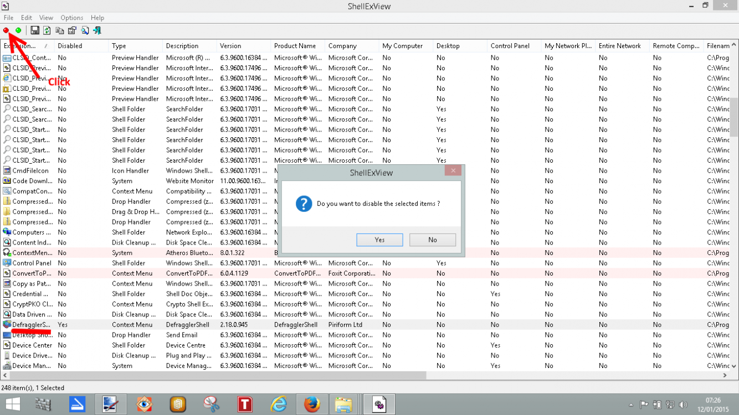The width and height of the screenshot is (739, 415).
Task: Click the volume icon in system tray
Action: point(683,405)
